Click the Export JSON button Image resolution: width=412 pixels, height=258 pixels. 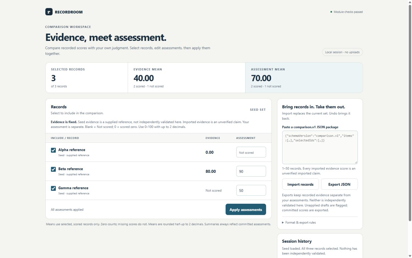coord(339,184)
